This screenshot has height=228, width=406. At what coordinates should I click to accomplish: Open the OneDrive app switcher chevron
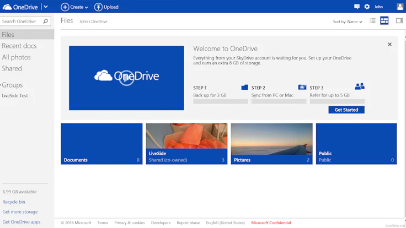click(x=46, y=7)
